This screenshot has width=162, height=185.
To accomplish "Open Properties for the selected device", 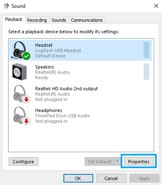I will (x=139, y=162).
